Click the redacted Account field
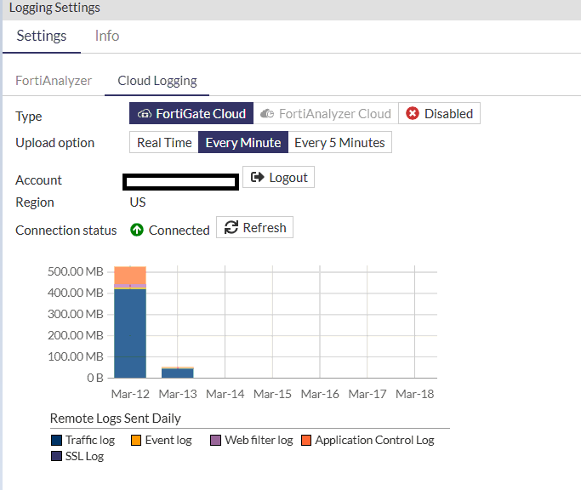581x490 pixels. (x=180, y=181)
